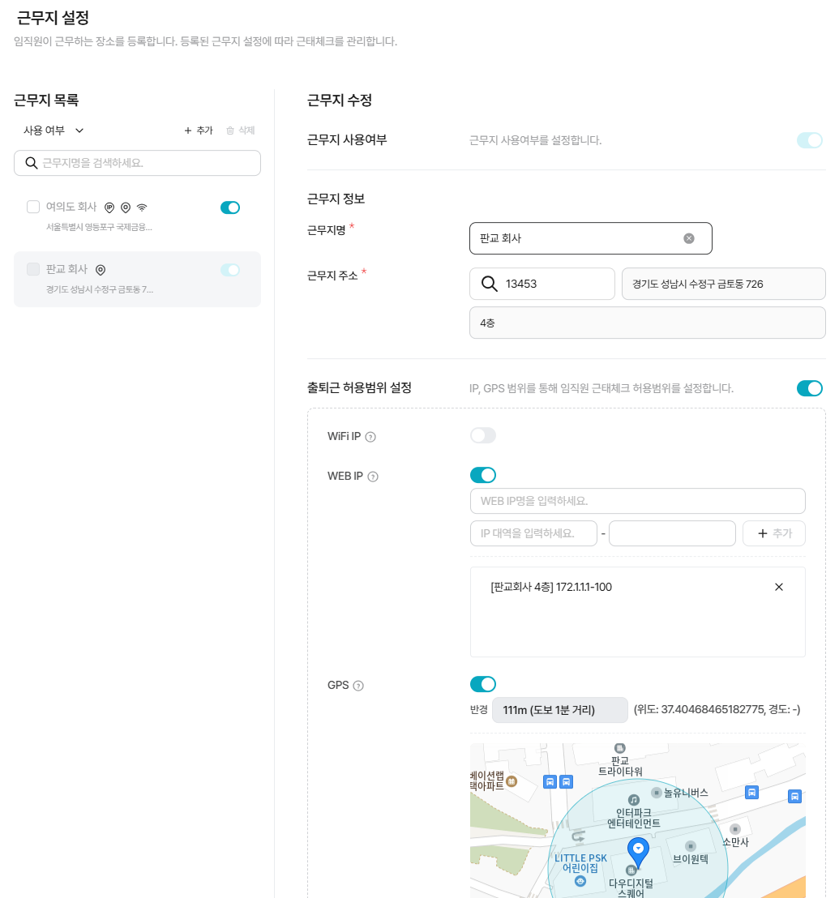The height and width of the screenshot is (898, 839).
Task: Open the 반경 111m radius dropdown
Action: [560, 710]
